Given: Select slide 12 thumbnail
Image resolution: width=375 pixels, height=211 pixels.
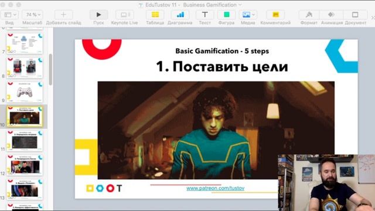Looking at the screenshot, I should point(25,165).
